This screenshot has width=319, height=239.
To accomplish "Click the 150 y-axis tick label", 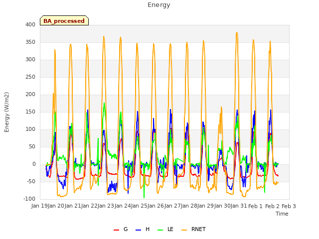I will 30,112.
